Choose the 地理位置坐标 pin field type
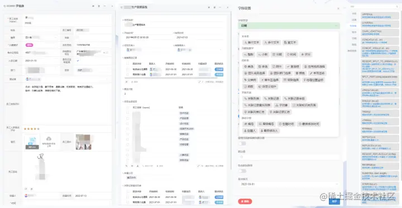This screenshot has height=208, width=402. (x=313, y=80)
